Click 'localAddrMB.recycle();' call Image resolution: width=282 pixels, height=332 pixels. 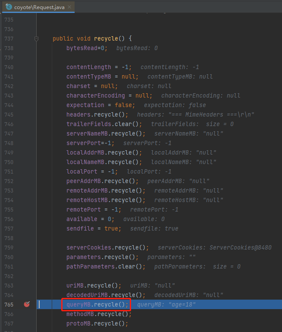[x=104, y=153]
